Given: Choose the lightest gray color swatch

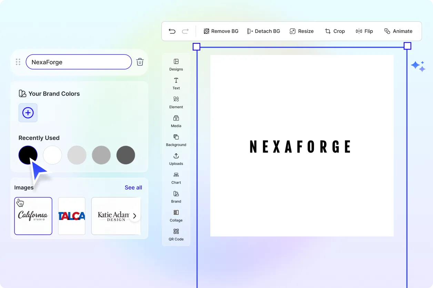Looking at the screenshot, I should 77,155.
